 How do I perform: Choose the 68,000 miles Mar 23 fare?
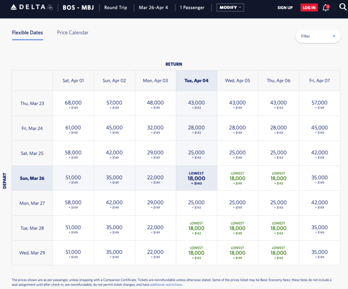[x=73, y=103]
